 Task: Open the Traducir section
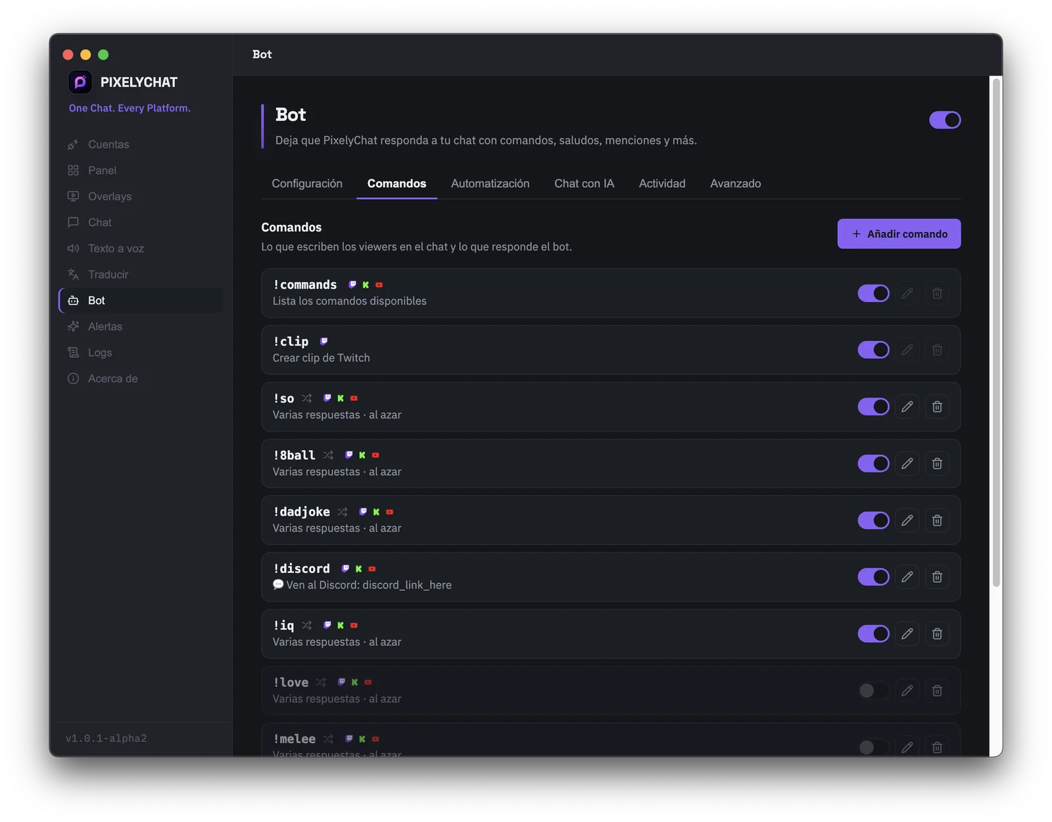point(141,275)
